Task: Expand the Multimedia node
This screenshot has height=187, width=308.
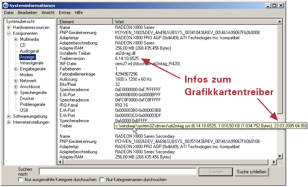Action: (x=16, y=39)
